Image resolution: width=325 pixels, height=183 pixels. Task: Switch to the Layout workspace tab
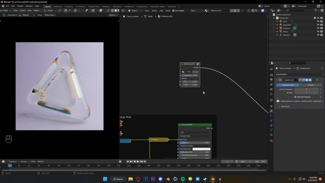coord(47,7)
